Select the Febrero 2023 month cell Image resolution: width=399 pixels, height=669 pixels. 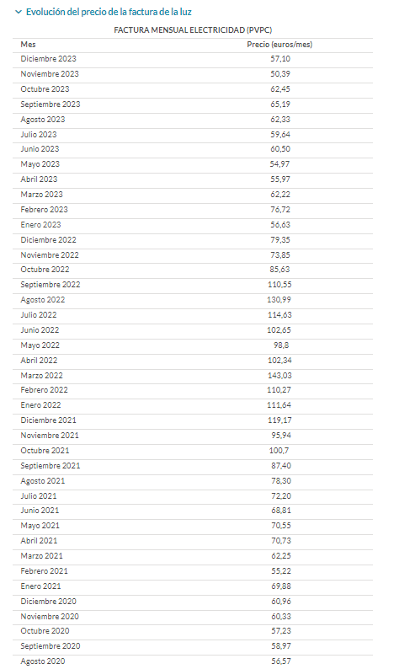45,210
